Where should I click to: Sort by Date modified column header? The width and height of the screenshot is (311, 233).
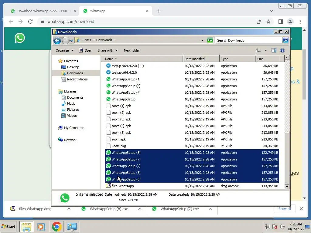(201, 59)
